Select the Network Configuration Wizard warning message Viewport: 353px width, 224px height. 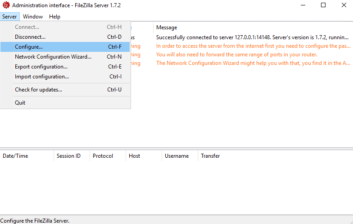tap(253, 63)
